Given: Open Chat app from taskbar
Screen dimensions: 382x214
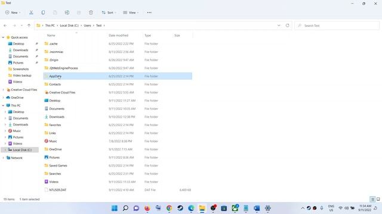Looking at the screenshot, I should click(x=137, y=208).
